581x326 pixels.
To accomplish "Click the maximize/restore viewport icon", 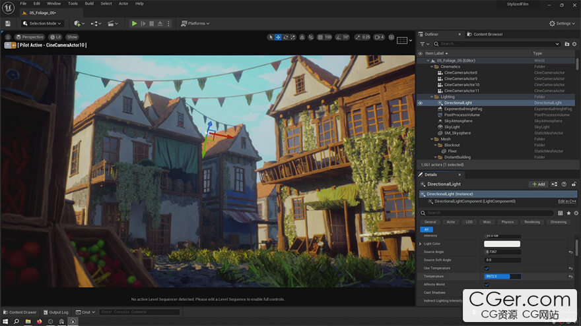I will point(392,37).
